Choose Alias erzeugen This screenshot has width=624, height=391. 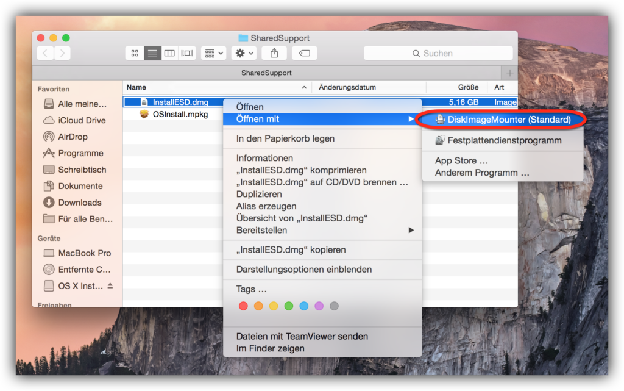322,206
